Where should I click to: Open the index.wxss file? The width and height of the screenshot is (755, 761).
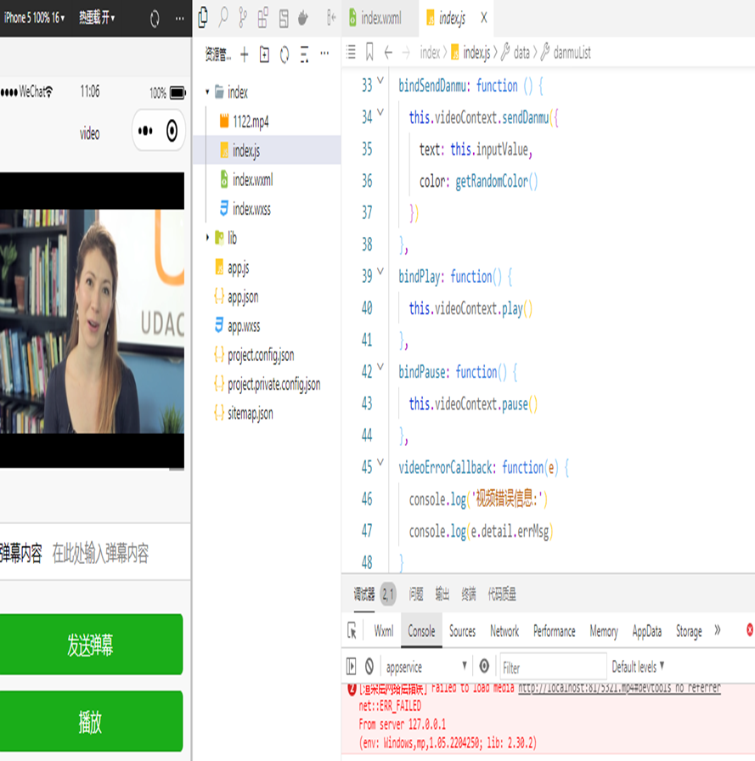pyautogui.click(x=267, y=209)
